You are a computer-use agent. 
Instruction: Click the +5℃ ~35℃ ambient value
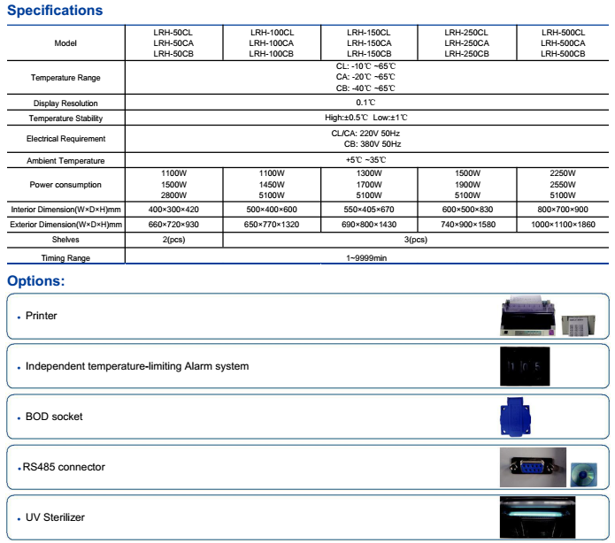click(x=366, y=160)
